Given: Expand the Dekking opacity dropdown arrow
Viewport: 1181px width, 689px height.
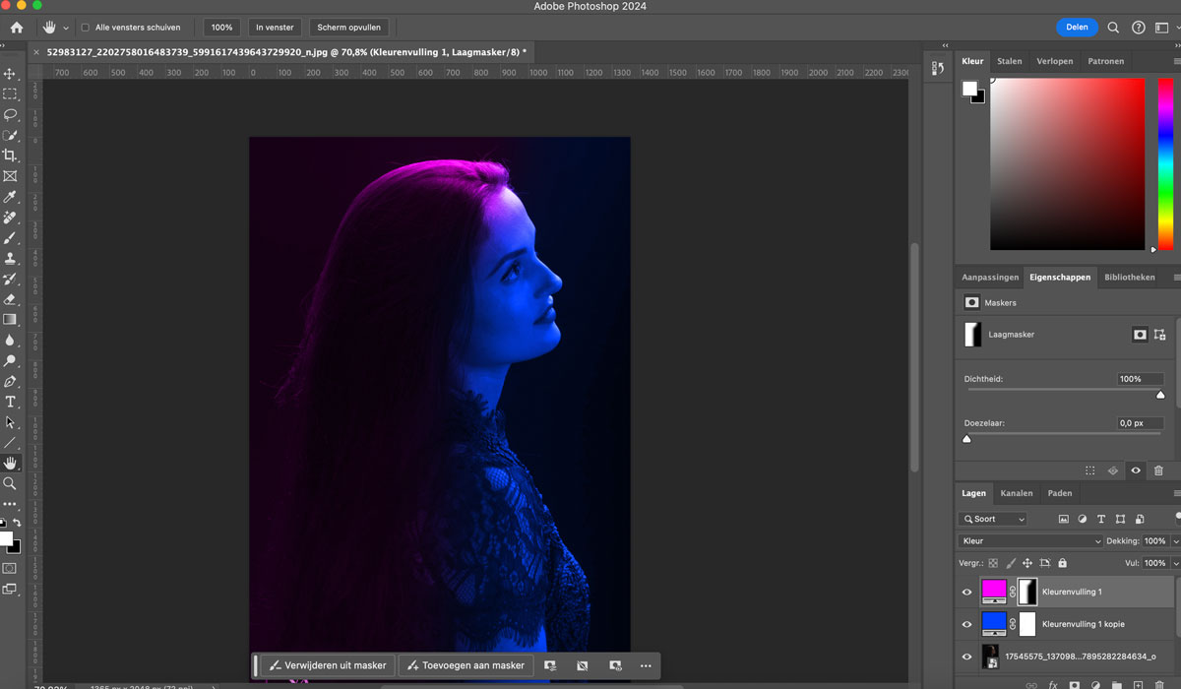Looking at the screenshot, I should coord(1175,541).
